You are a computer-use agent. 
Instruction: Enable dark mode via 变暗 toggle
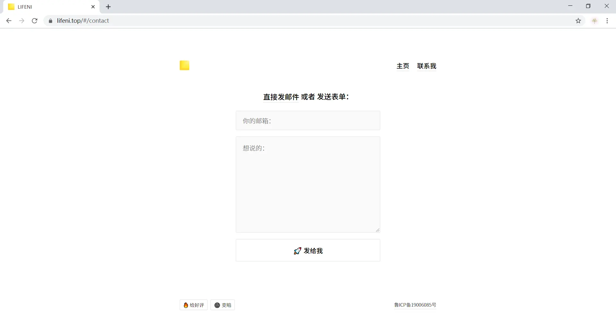223,305
